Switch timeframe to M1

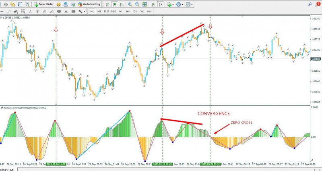[92, 12]
